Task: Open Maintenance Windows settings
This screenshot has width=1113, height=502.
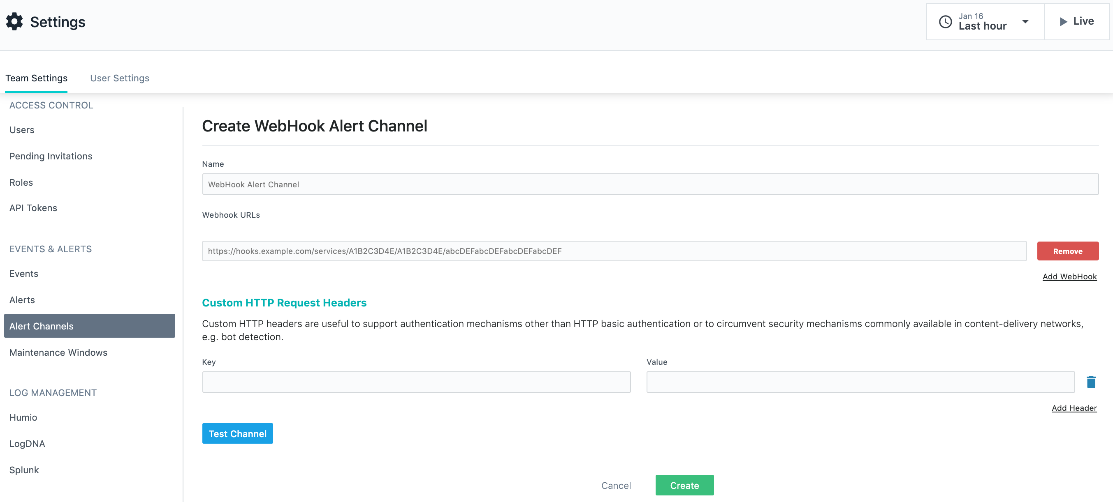Action: click(x=58, y=352)
